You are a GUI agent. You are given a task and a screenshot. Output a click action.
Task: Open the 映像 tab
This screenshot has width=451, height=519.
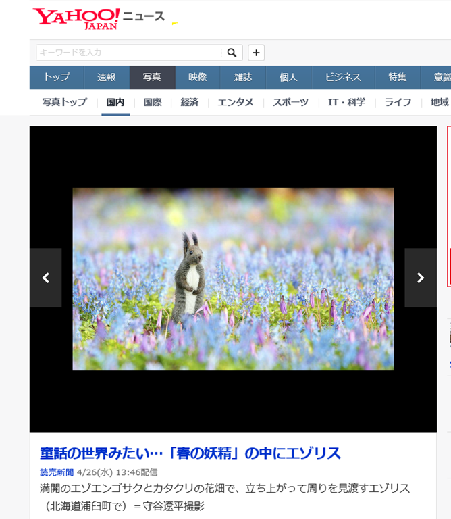pyautogui.click(x=198, y=78)
